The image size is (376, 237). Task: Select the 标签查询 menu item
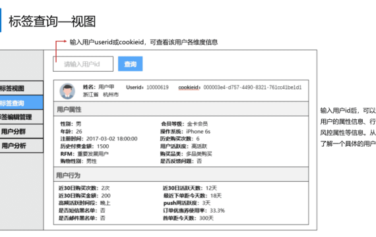pos(21,103)
